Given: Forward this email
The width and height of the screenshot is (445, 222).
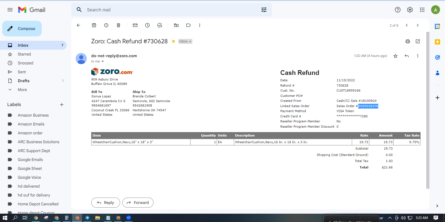Looking at the screenshot, I should [138, 203].
